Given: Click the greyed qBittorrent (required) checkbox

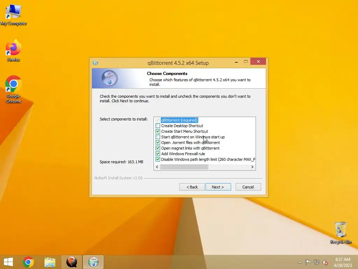Looking at the screenshot, I should point(158,120).
